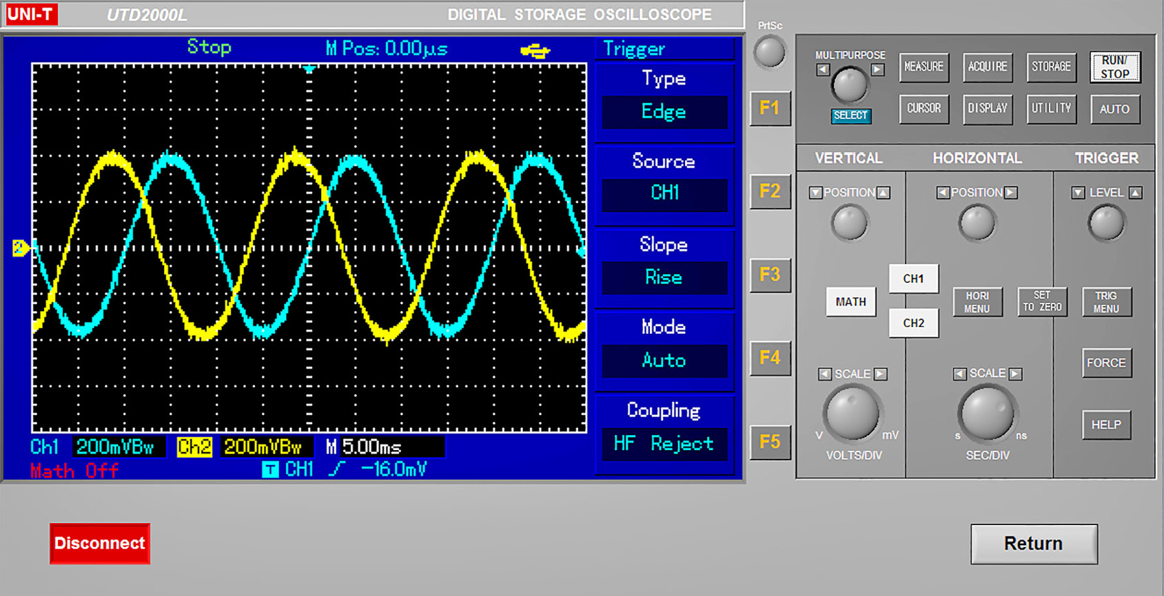Click the trigger level up arrow
This screenshot has width=1164, height=596.
coord(1135,193)
